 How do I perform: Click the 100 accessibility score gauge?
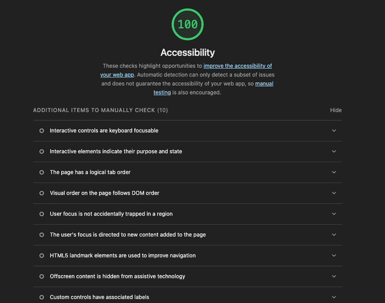tap(188, 25)
